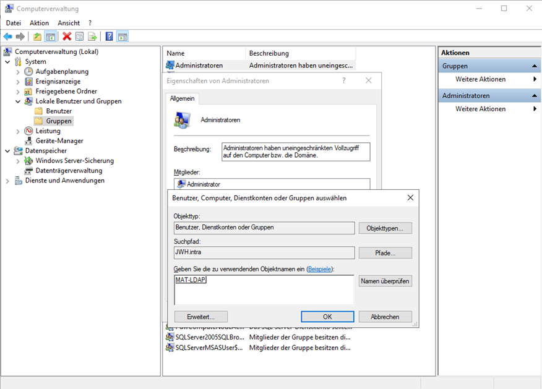This screenshot has width=542, height=389.
Task: Click the Benutzer folder icon
Action: coord(39,111)
